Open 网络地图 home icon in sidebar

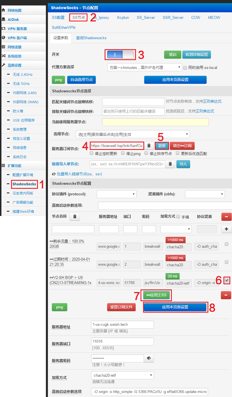tap(3, 10)
